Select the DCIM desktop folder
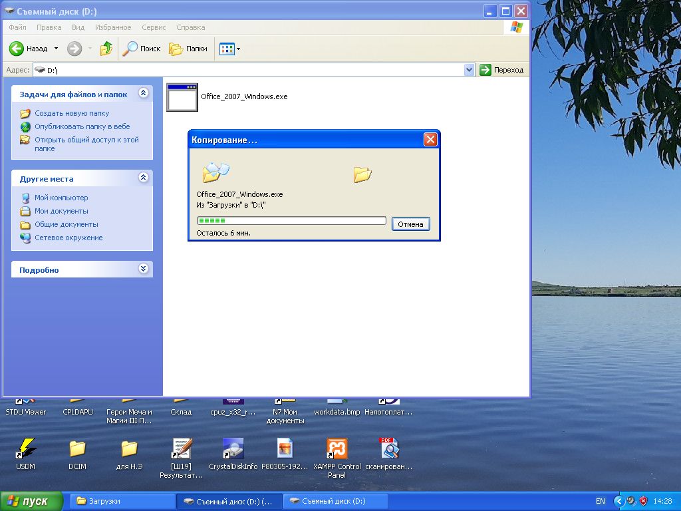 (77, 448)
